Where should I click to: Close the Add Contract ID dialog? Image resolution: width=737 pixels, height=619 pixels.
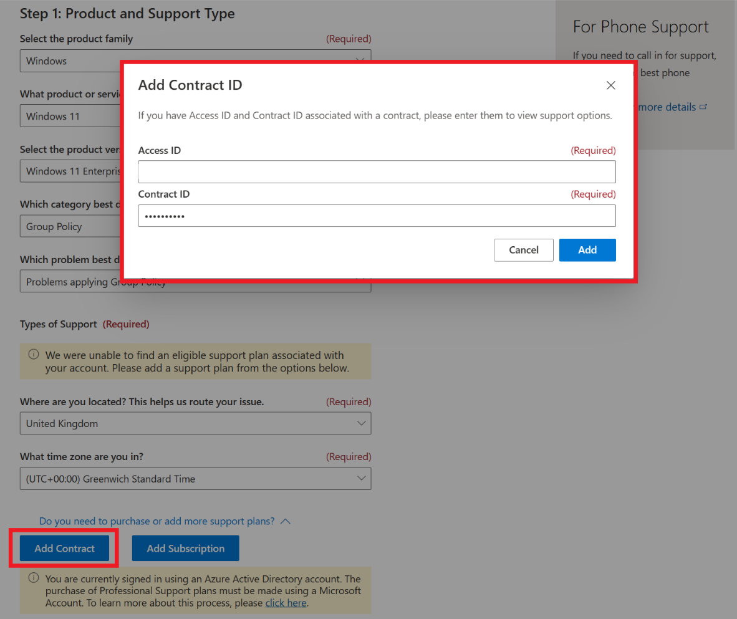click(611, 85)
